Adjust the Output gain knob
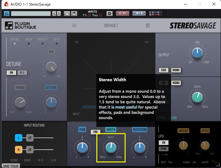The image size is (221, 168). coord(197,53)
